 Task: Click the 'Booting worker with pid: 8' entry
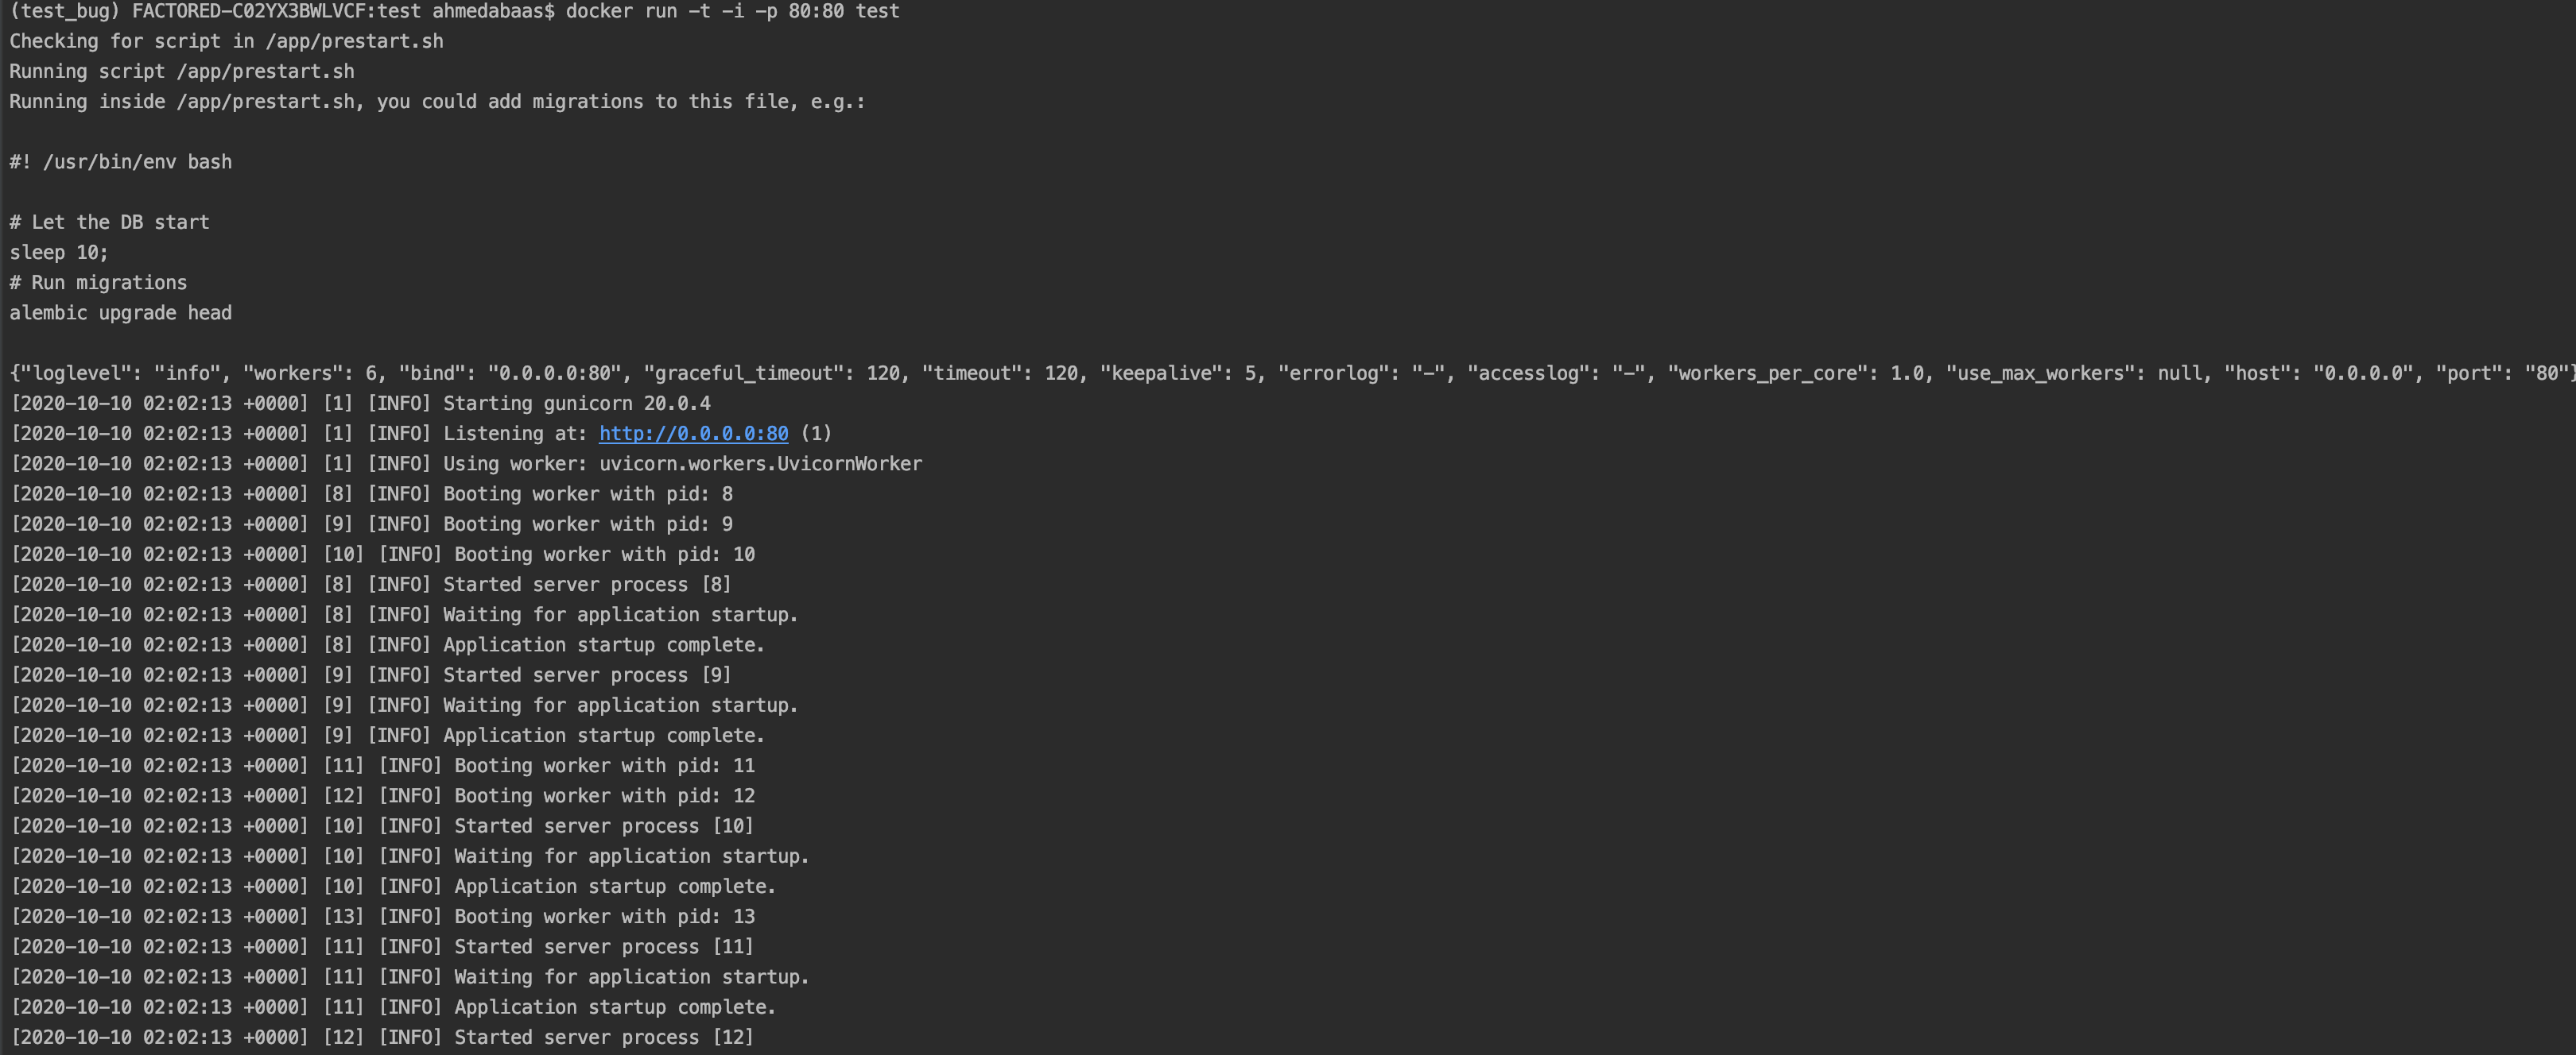587,493
